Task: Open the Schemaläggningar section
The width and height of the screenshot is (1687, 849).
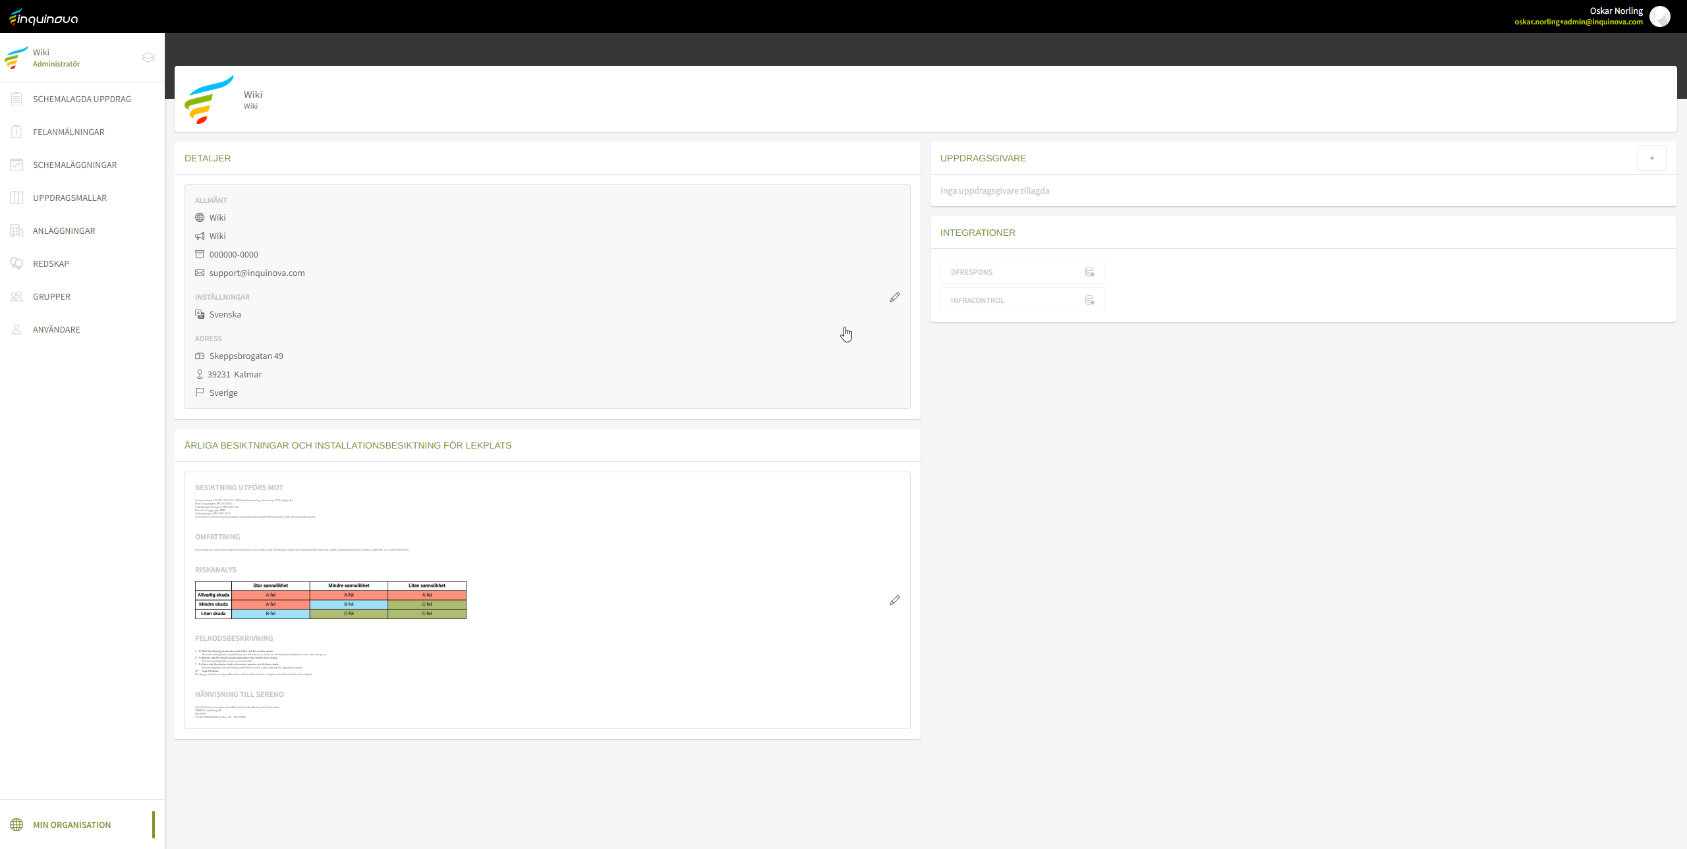Action: pyautogui.click(x=74, y=165)
